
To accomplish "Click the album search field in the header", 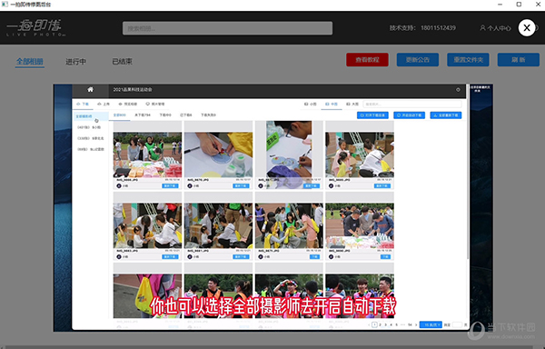I will click(227, 28).
